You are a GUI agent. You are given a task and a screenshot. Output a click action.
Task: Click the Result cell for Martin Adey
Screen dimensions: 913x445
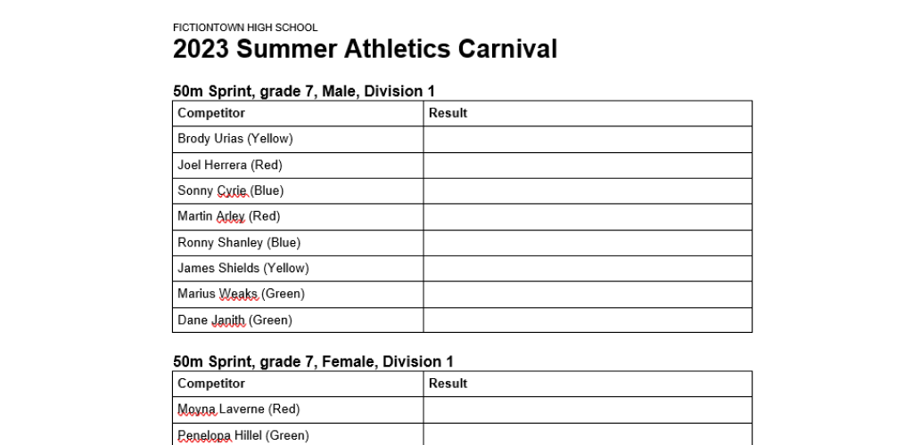587,216
